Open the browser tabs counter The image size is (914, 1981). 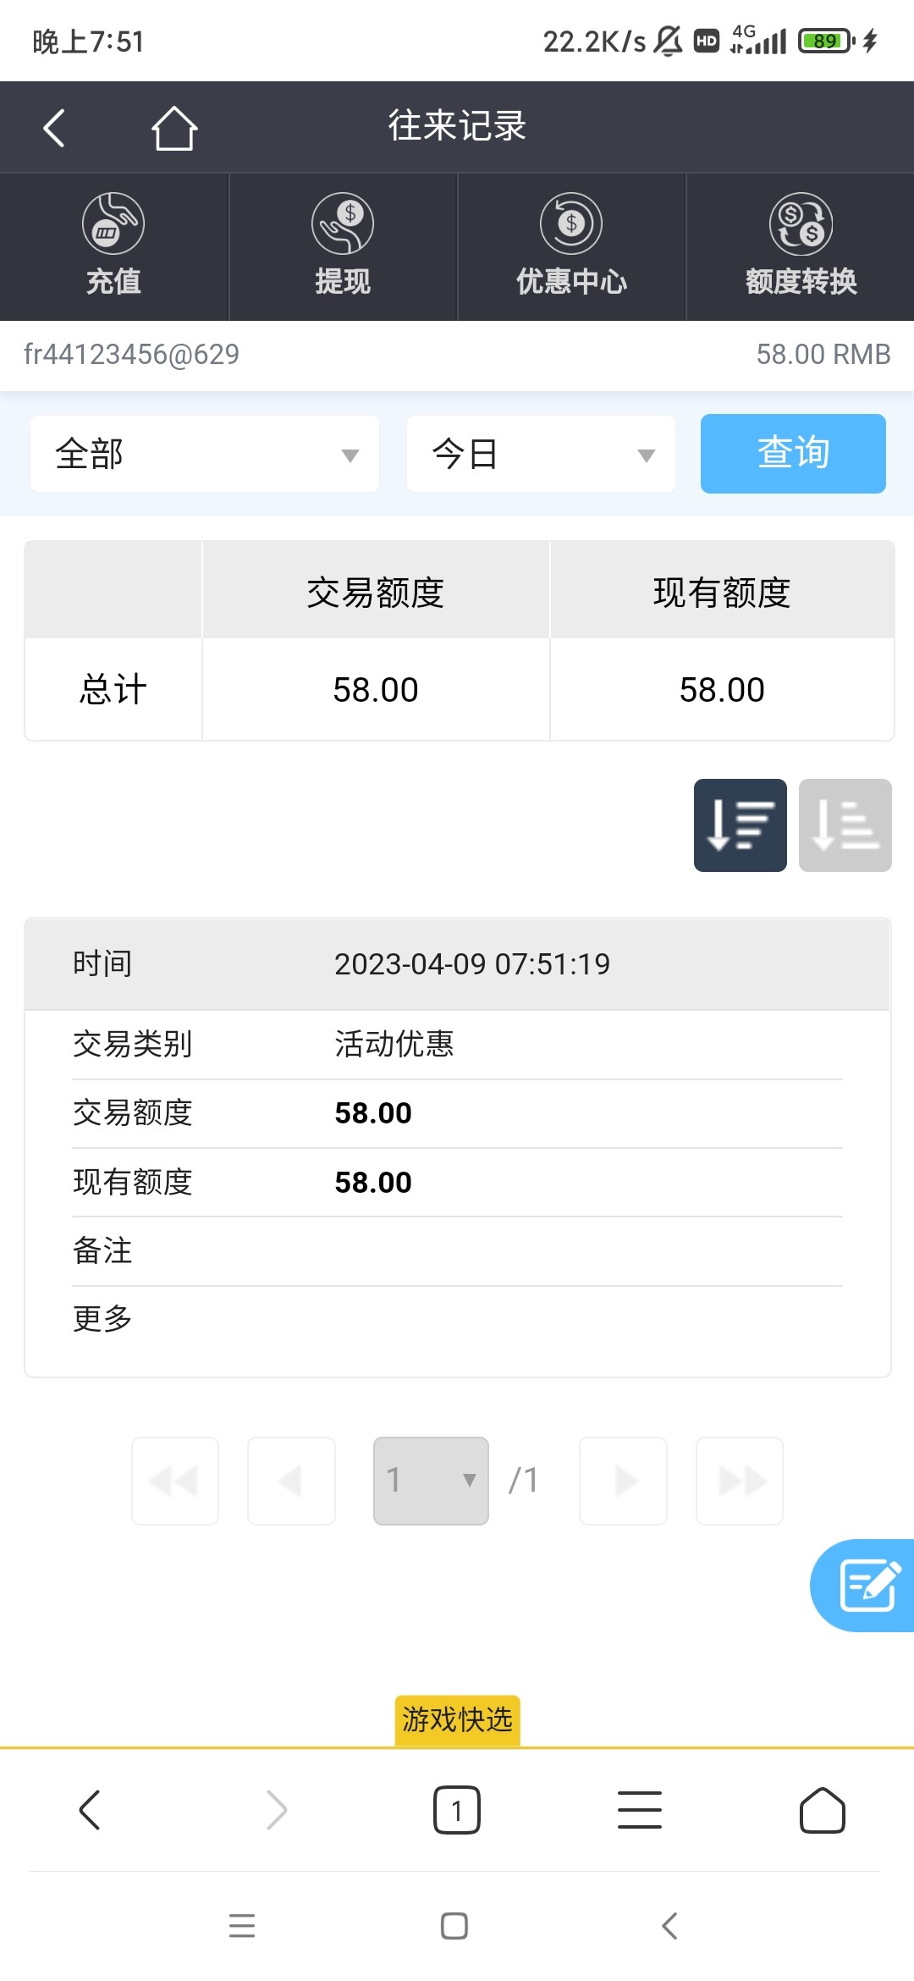click(457, 1810)
